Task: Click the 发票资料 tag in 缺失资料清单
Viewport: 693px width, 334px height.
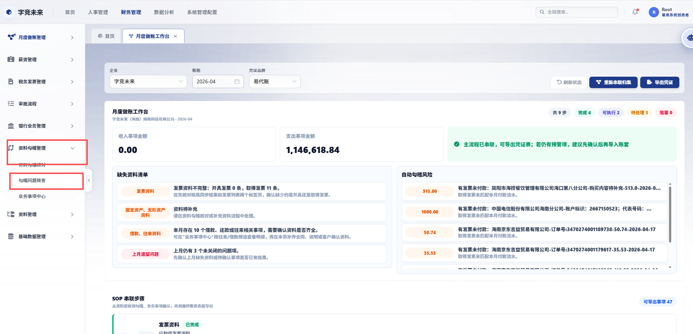Action: [x=145, y=191]
